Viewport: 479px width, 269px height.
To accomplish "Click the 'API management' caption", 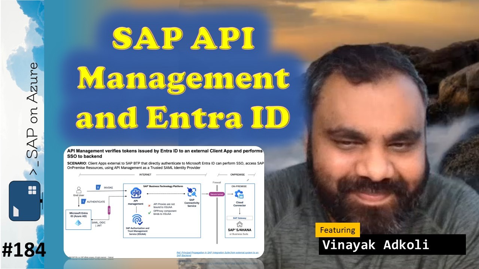I will [x=135, y=202].
